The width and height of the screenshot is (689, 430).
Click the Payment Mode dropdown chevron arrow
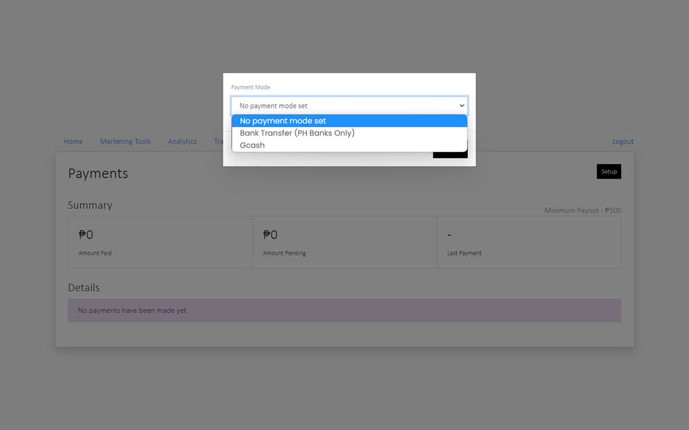point(462,105)
